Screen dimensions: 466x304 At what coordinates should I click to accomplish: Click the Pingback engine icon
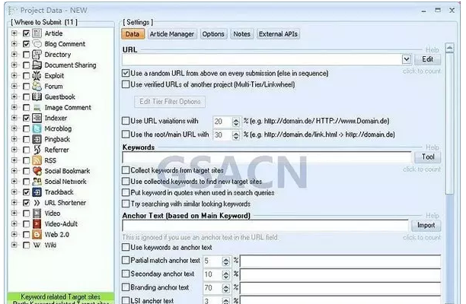[x=37, y=139]
